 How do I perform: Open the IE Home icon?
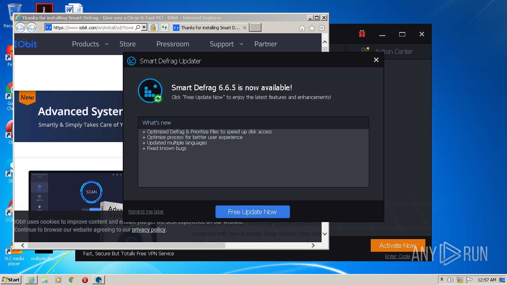coord(302,28)
